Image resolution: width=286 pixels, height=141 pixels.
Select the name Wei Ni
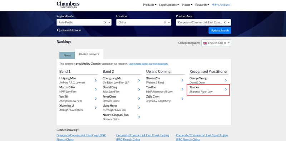pyautogui.click(x=64, y=96)
